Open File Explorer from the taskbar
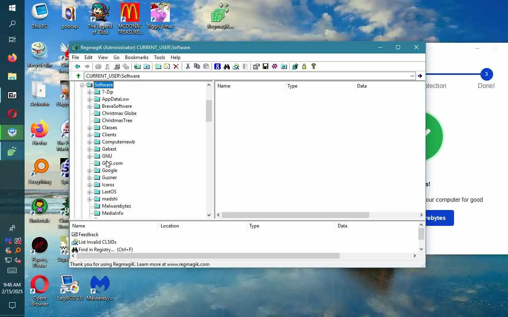The width and height of the screenshot is (508, 317). point(12,76)
